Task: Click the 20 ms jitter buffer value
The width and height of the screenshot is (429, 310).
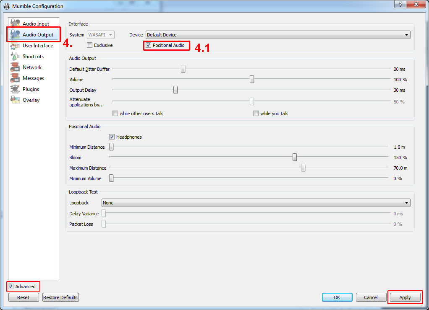Action: [x=400, y=69]
